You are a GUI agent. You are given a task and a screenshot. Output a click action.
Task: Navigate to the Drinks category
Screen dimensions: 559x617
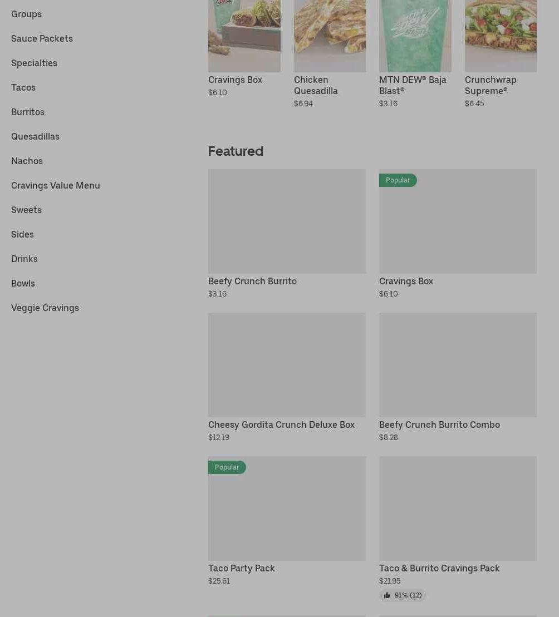click(x=24, y=259)
